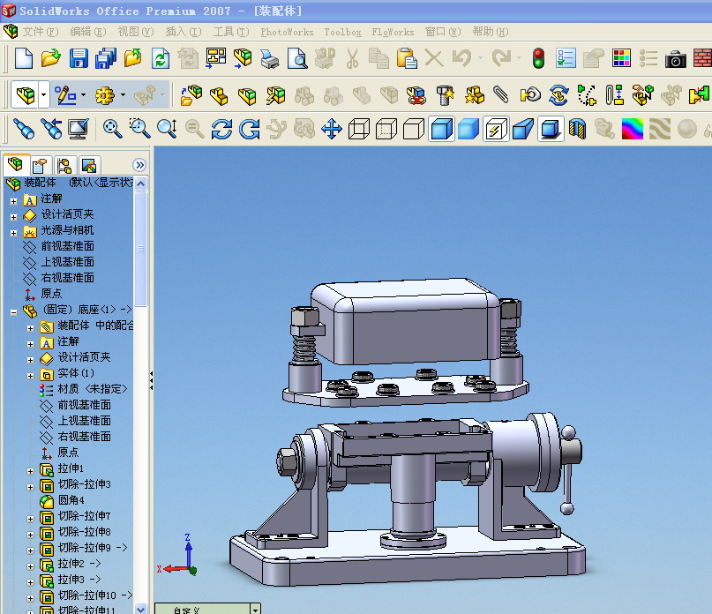Screen dimensions: 712x614
Task: Click the Open folder icon
Action: pyautogui.click(x=51, y=58)
